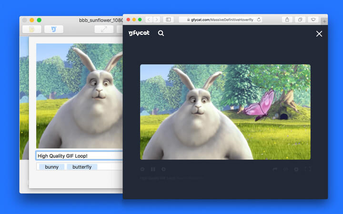The height and width of the screenshot is (214, 343).
Task: Close the Safari window with red button
Action: 129,19
